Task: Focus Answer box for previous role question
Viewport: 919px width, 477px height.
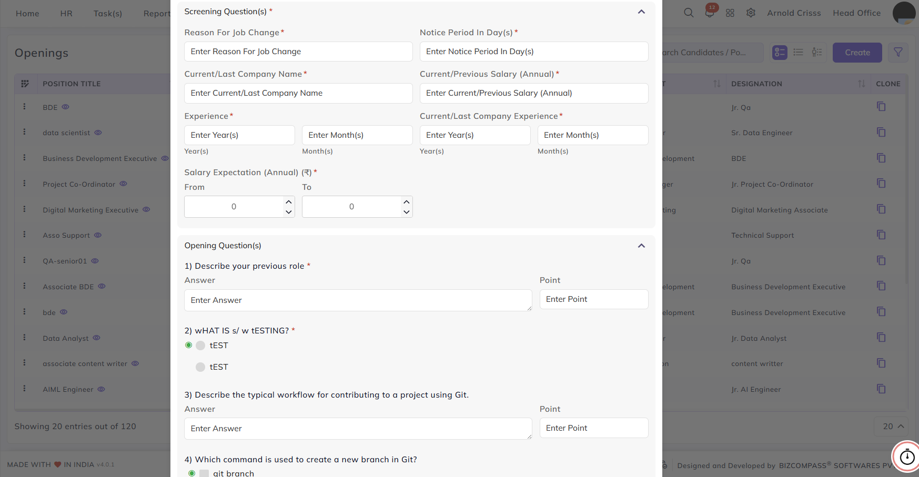Action: pos(358,300)
